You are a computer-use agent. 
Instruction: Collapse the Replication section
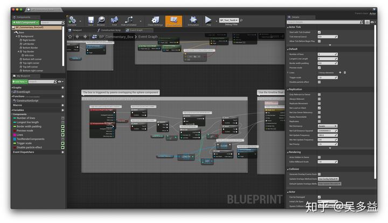[288, 89]
